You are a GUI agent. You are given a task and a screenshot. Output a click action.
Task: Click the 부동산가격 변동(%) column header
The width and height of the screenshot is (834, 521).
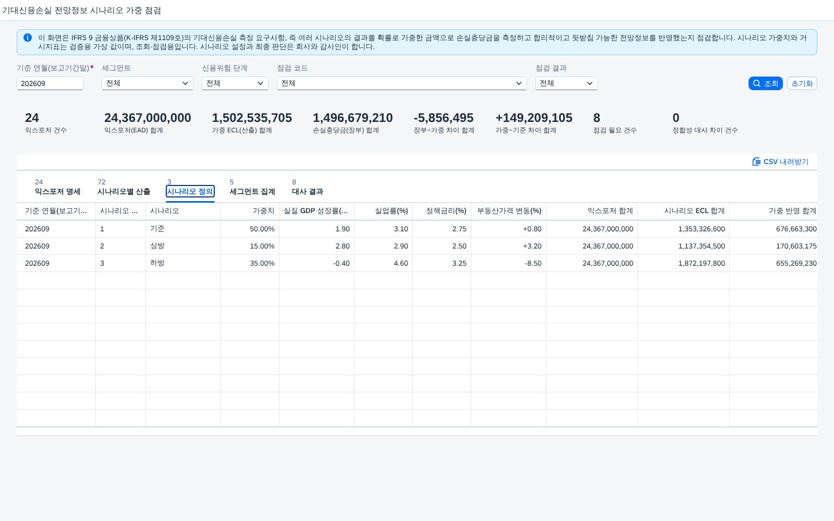point(508,211)
